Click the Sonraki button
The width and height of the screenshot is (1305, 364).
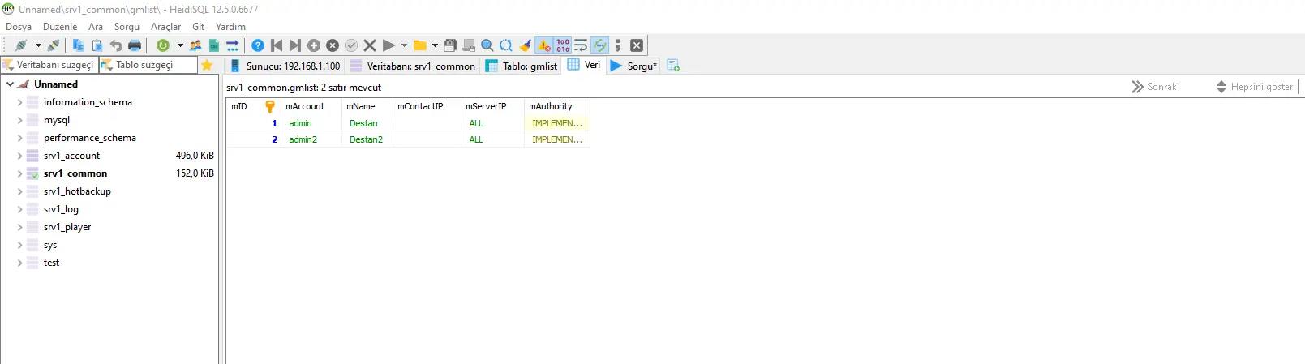[1156, 87]
